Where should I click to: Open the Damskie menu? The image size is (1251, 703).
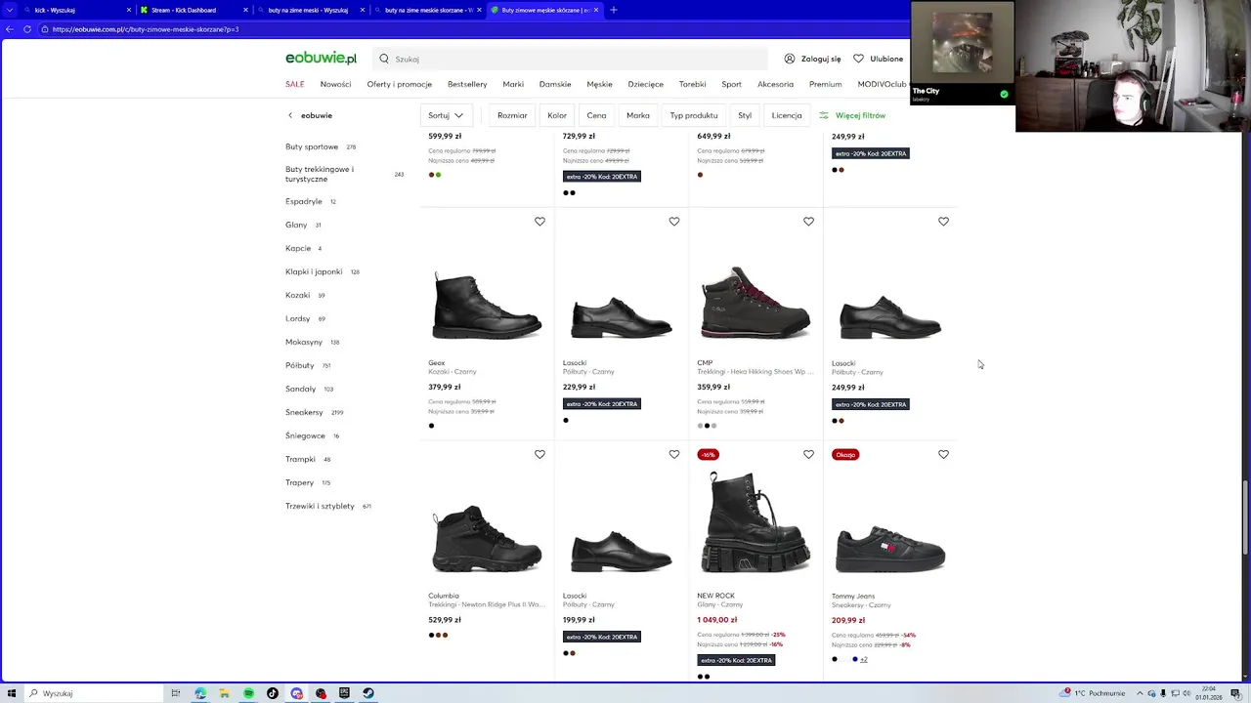point(555,84)
